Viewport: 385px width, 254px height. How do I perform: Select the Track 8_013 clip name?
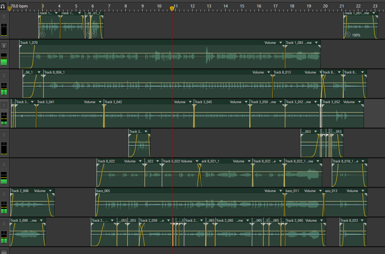click(x=282, y=72)
